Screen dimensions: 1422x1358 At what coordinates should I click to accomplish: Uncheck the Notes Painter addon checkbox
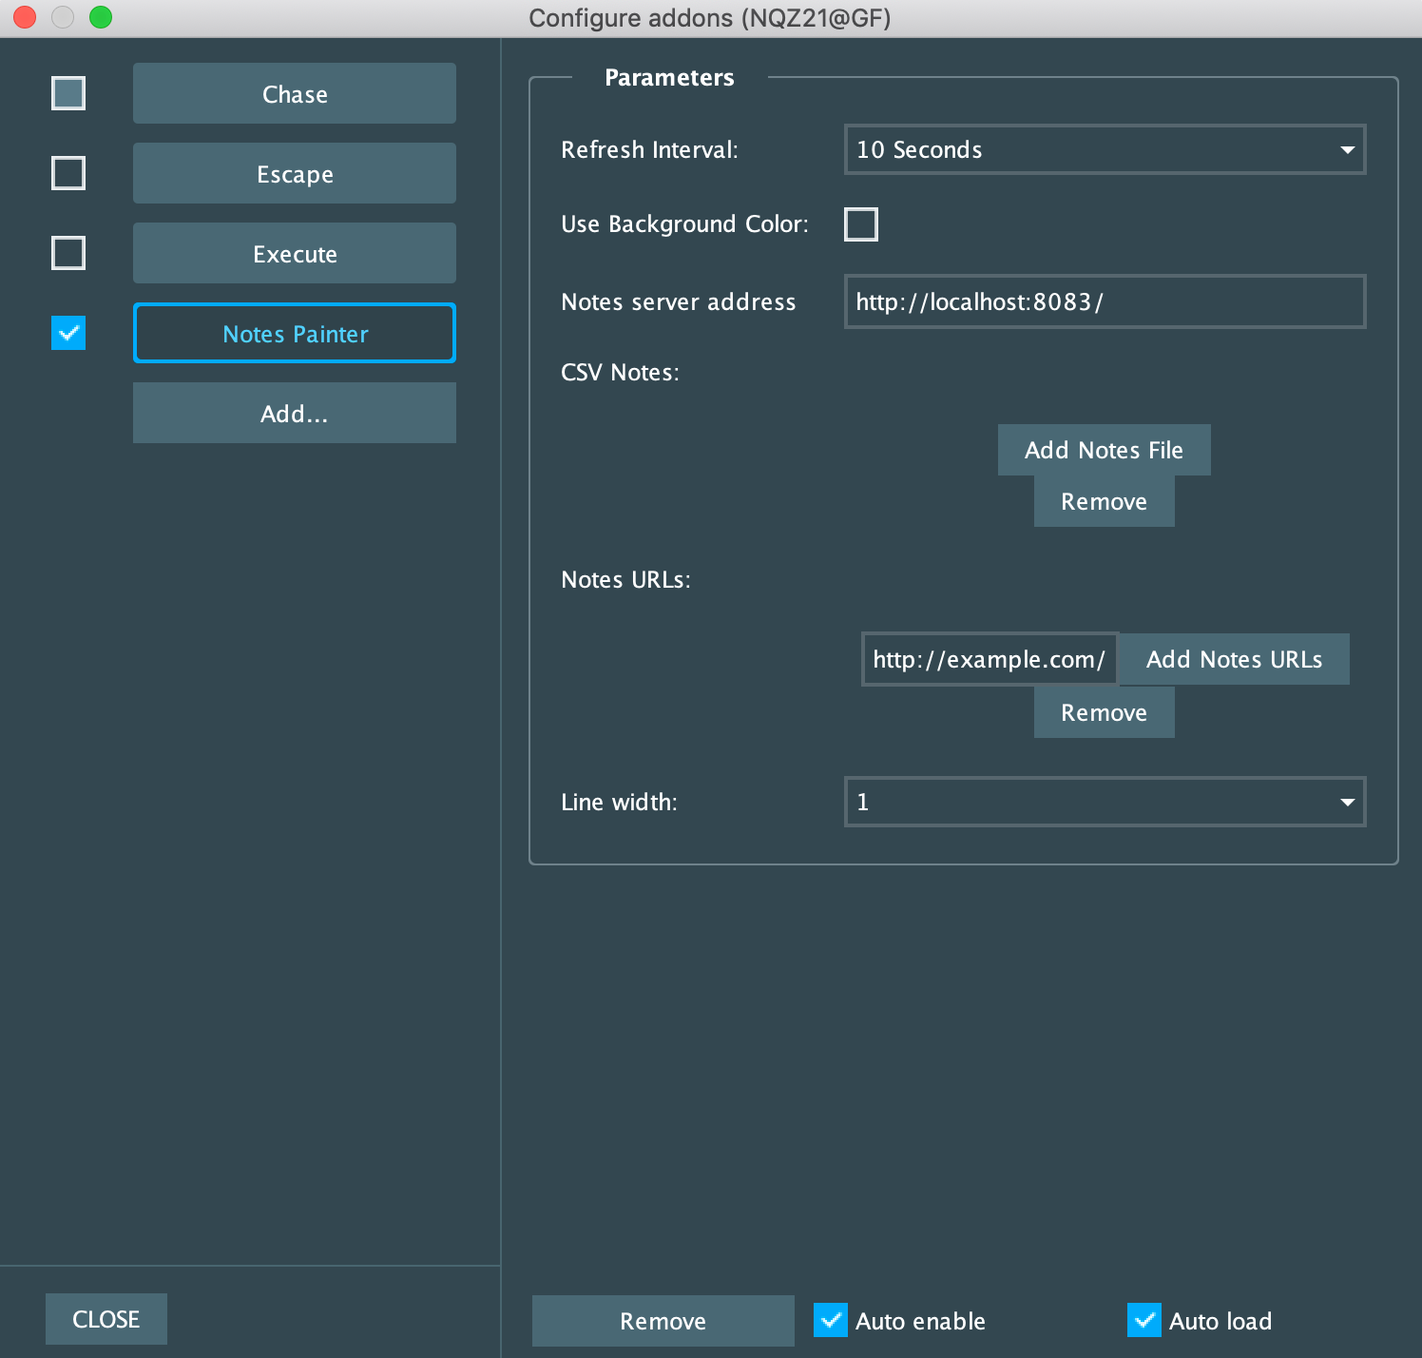click(x=68, y=333)
